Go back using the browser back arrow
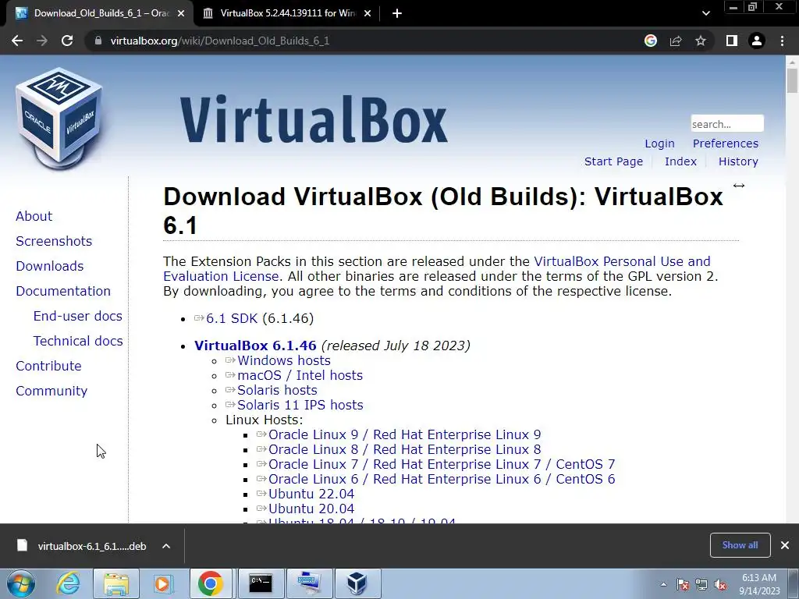Viewport: 799px width, 599px height. tap(17, 41)
